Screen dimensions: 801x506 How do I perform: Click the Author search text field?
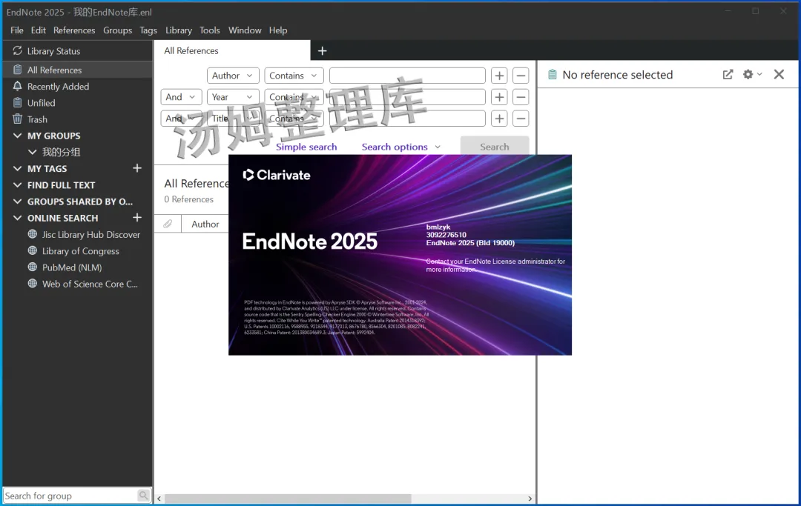click(x=407, y=76)
